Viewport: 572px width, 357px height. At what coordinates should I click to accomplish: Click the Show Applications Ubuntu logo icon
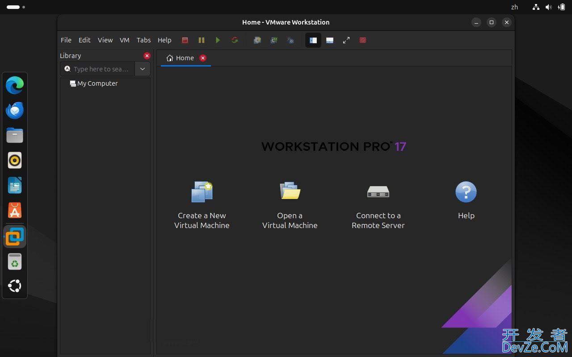tap(15, 286)
